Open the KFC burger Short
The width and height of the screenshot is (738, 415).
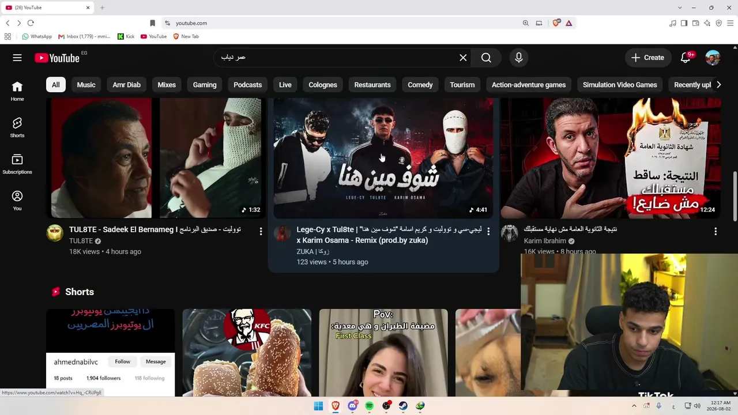[x=247, y=353]
